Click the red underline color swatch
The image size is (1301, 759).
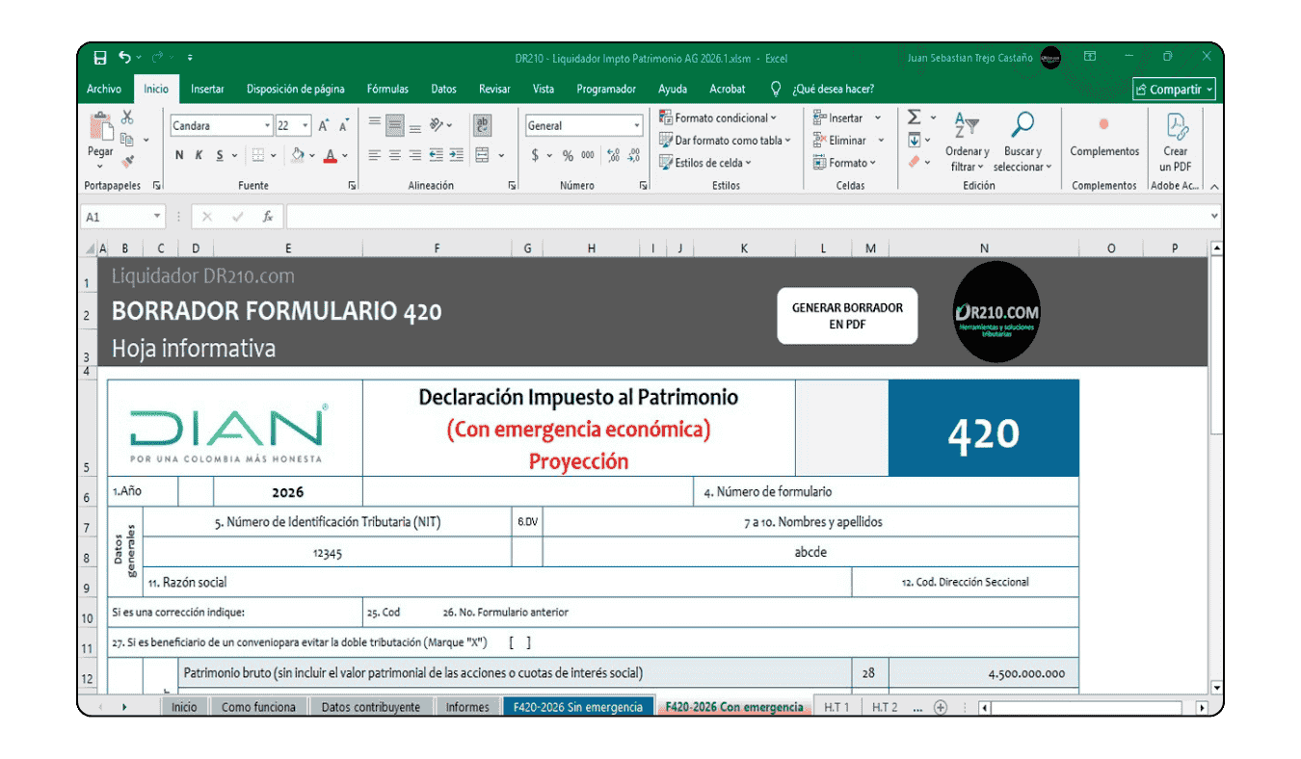pyautogui.click(x=331, y=162)
